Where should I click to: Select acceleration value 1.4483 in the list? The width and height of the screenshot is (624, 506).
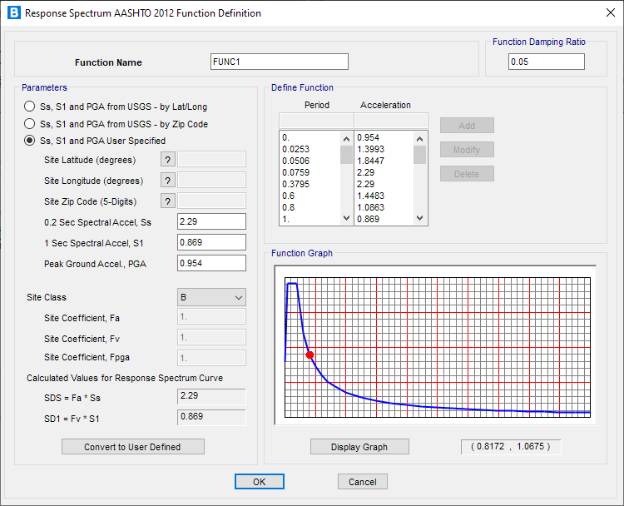coord(370,196)
